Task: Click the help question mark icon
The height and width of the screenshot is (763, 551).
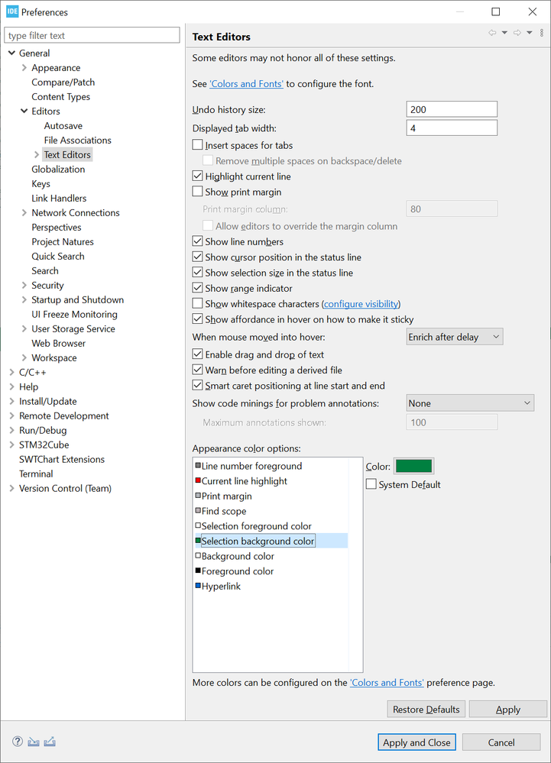Action: [x=18, y=741]
